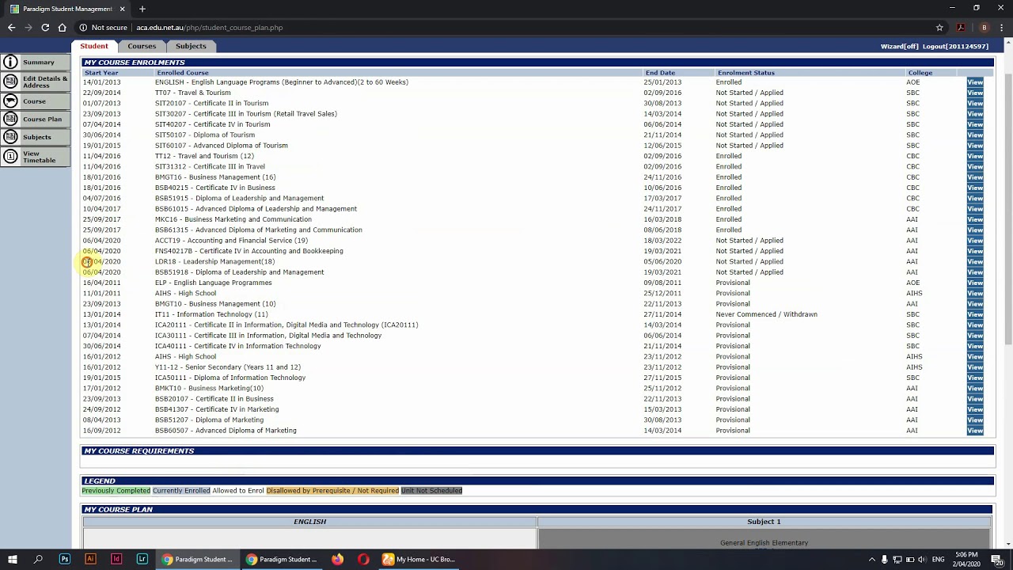The image size is (1013, 570).
Task: Select the View Timetable menu label
Action: (40, 157)
